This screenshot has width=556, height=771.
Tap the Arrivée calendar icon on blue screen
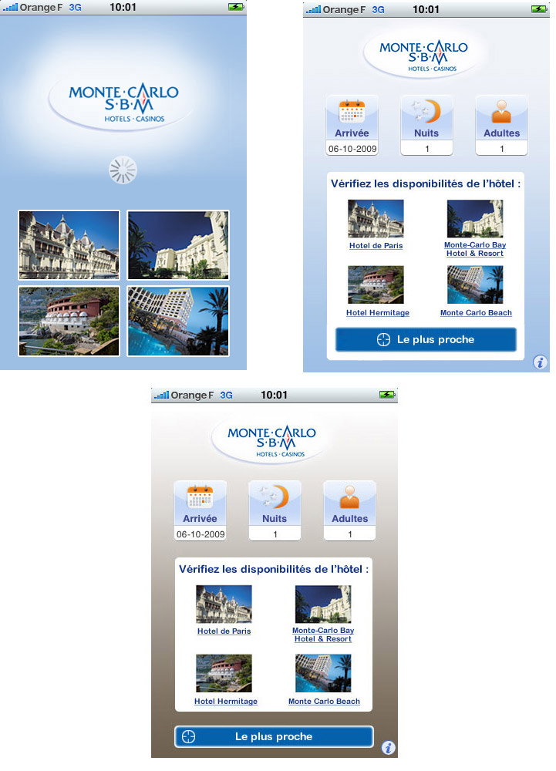pyautogui.click(x=352, y=112)
